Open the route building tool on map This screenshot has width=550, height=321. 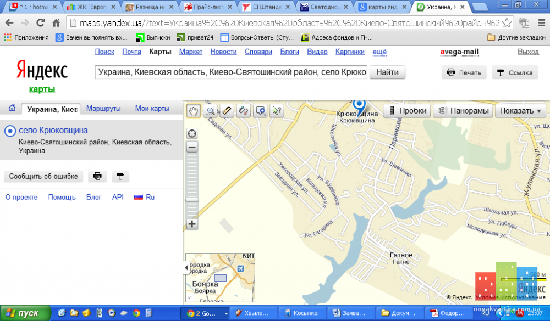point(243,111)
